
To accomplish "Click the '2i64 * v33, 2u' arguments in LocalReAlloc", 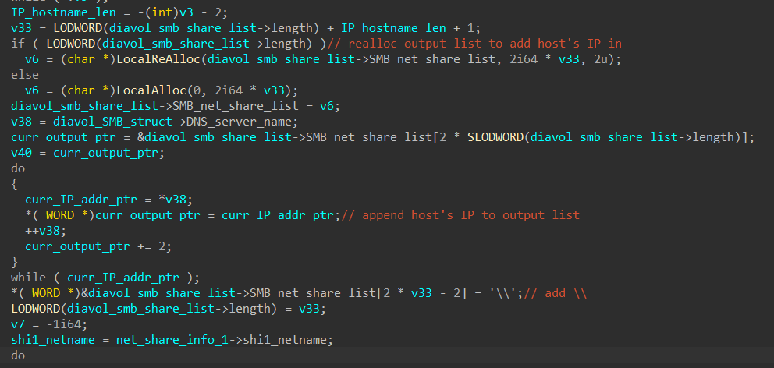I will pos(562,59).
